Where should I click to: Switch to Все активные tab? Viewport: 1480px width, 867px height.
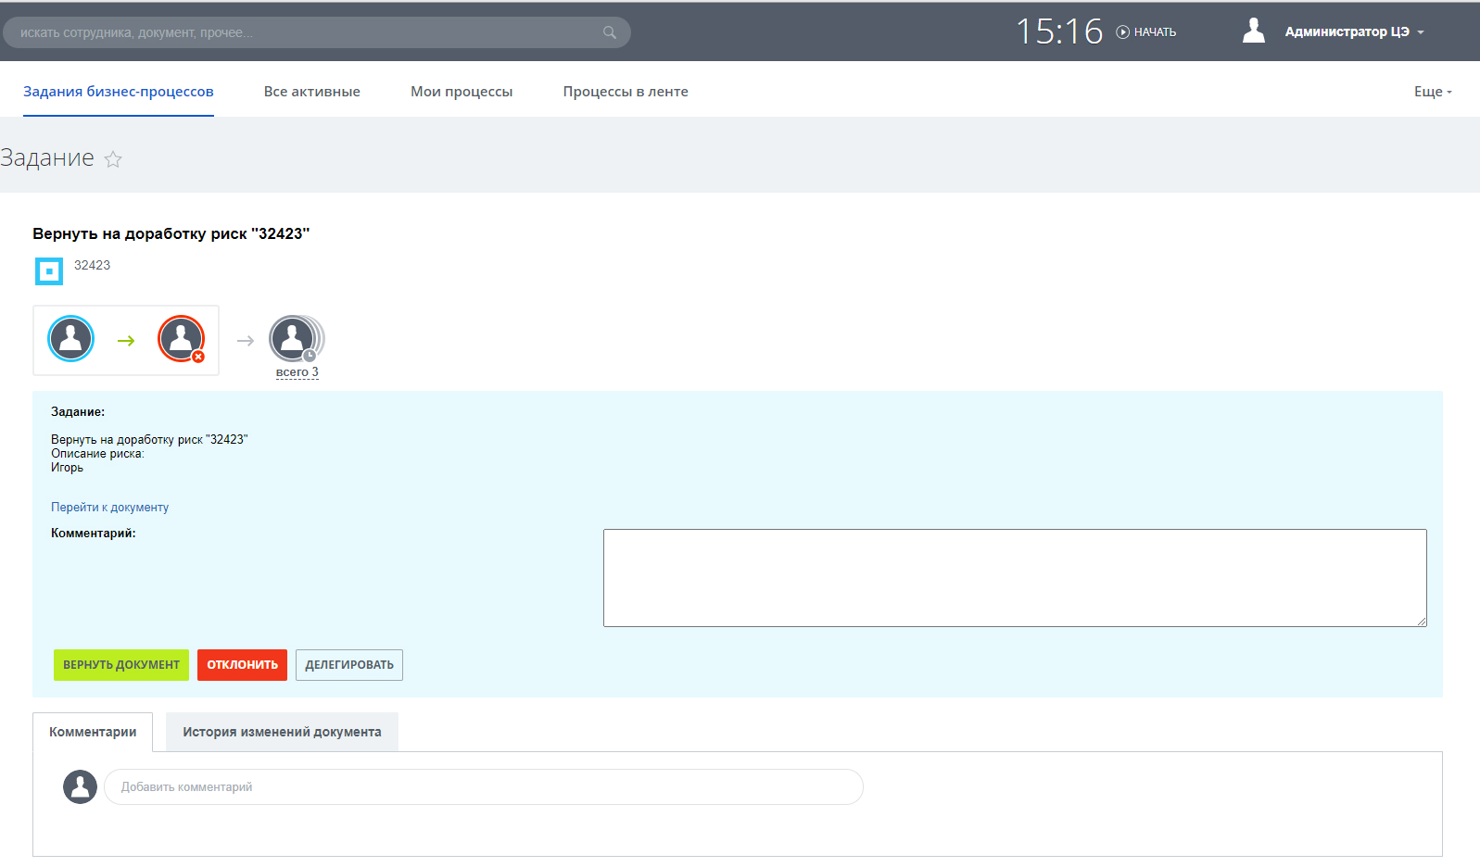pos(311,92)
